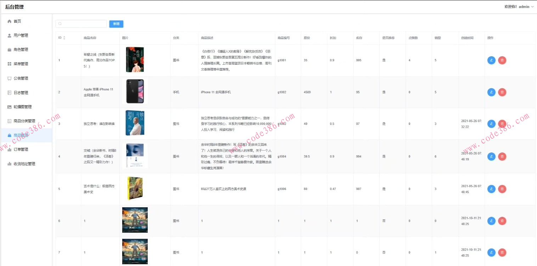The height and width of the screenshot is (266, 537).
Task: Click product name "Apple 苹果 iPhone 11 全网通手机"
Action: click(x=98, y=92)
